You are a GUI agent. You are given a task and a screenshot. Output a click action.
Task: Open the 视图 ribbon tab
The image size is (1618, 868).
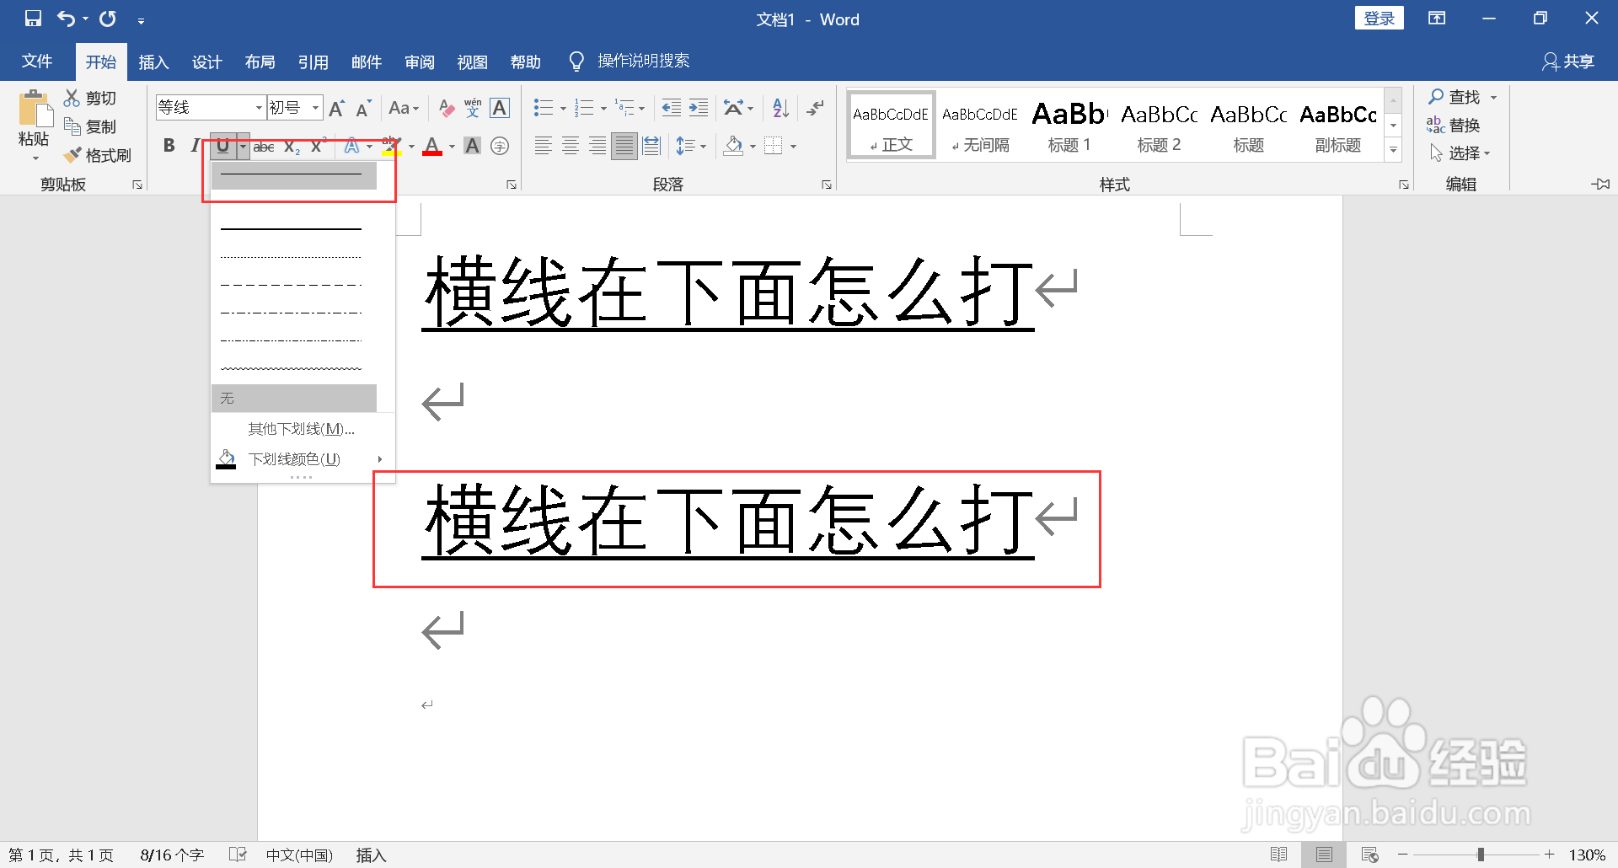click(473, 61)
